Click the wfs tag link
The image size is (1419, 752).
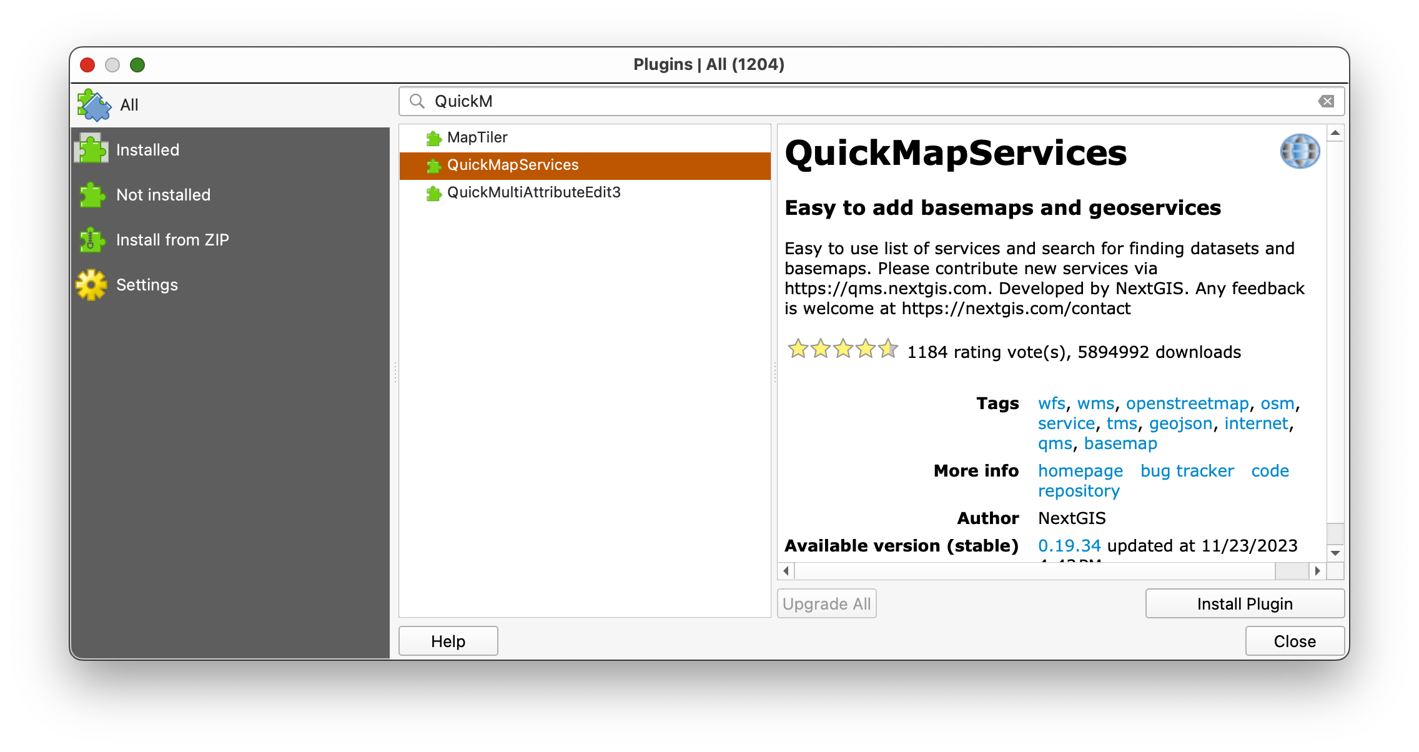(x=1051, y=403)
